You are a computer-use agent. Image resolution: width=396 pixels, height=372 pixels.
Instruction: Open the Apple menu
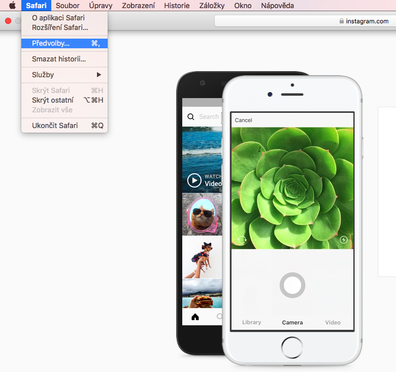(12, 5)
